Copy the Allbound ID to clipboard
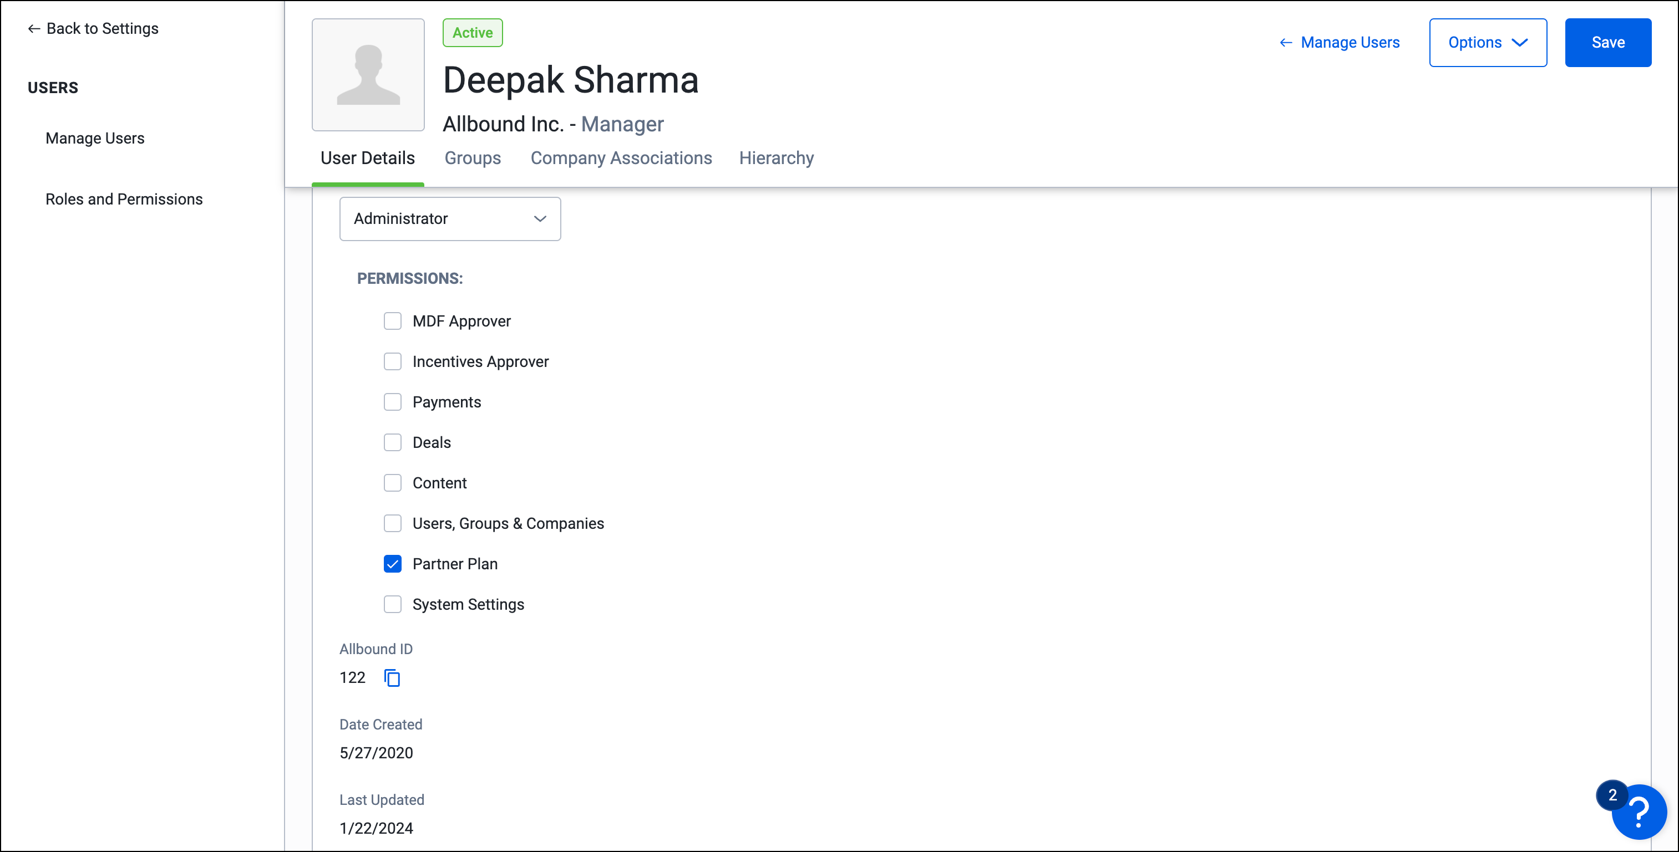Screen dimensions: 1679x852 [392, 678]
